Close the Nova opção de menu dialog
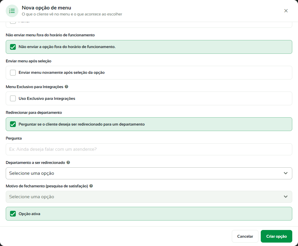Screen dimensions: 298x246 click(x=286, y=11)
